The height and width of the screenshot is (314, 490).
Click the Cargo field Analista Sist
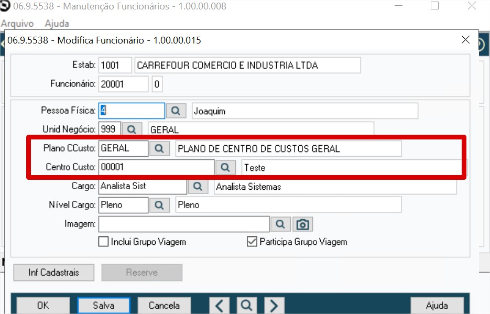coord(143,186)
